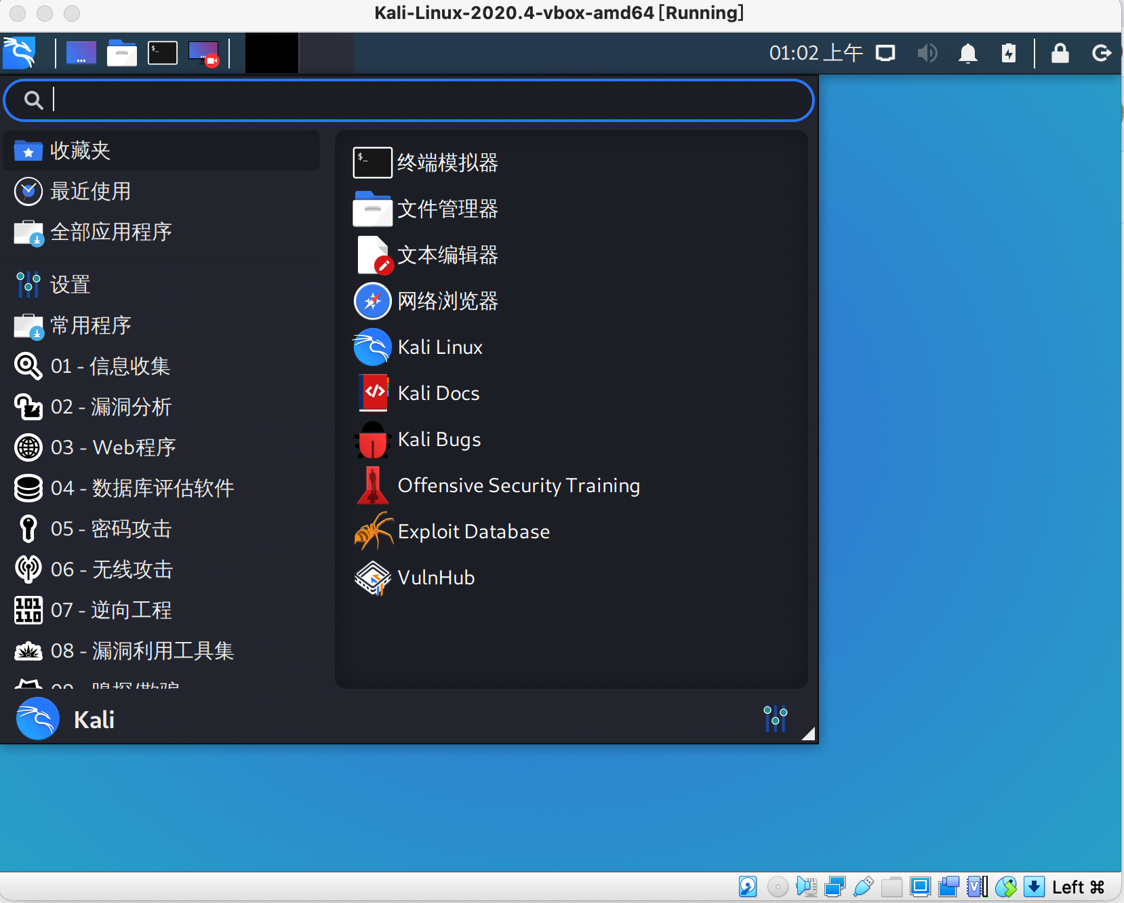Launch 文本编辑器 text editor

pos(571,255)
